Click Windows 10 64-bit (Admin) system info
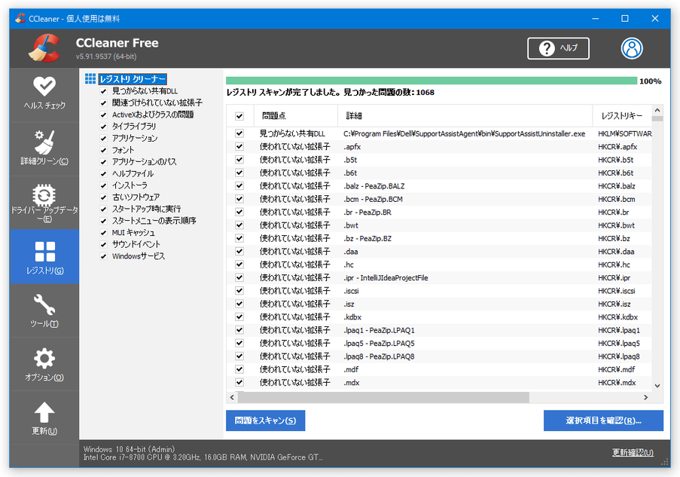 (130, 449)
